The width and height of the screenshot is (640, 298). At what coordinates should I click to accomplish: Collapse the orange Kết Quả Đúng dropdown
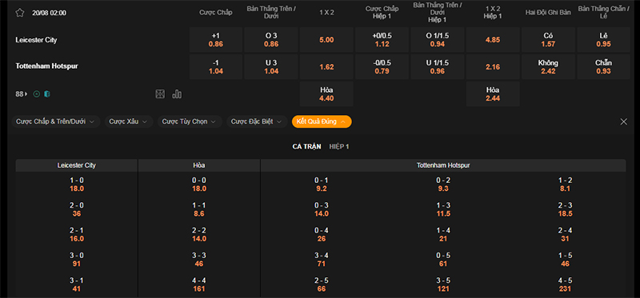point(322,121)
